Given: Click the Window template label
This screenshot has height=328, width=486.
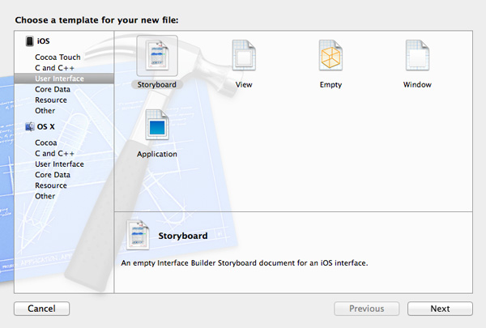Looking at the screenshot, I should (x=417, y=85).
